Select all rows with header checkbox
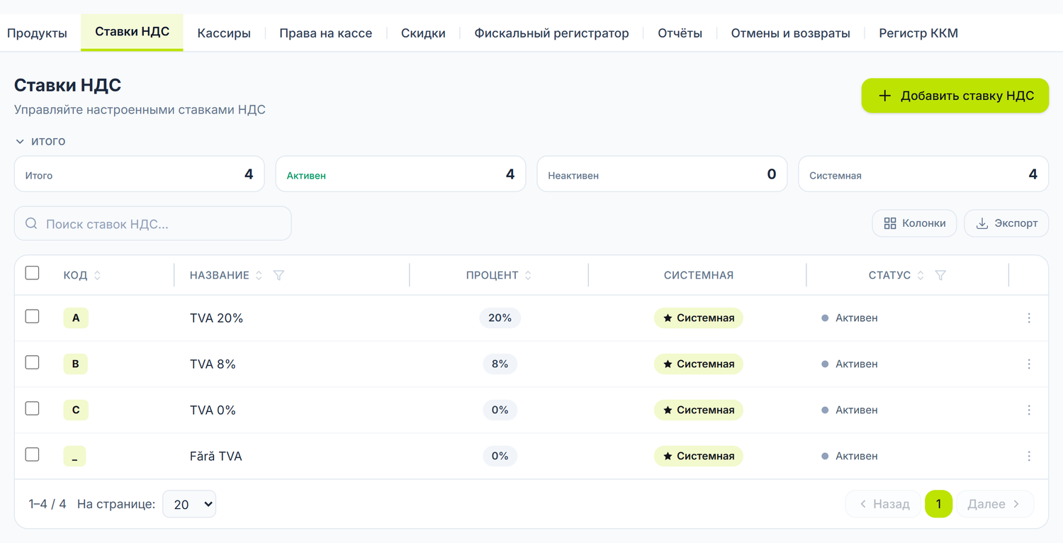1063x543 pixels. pos(32,273)
